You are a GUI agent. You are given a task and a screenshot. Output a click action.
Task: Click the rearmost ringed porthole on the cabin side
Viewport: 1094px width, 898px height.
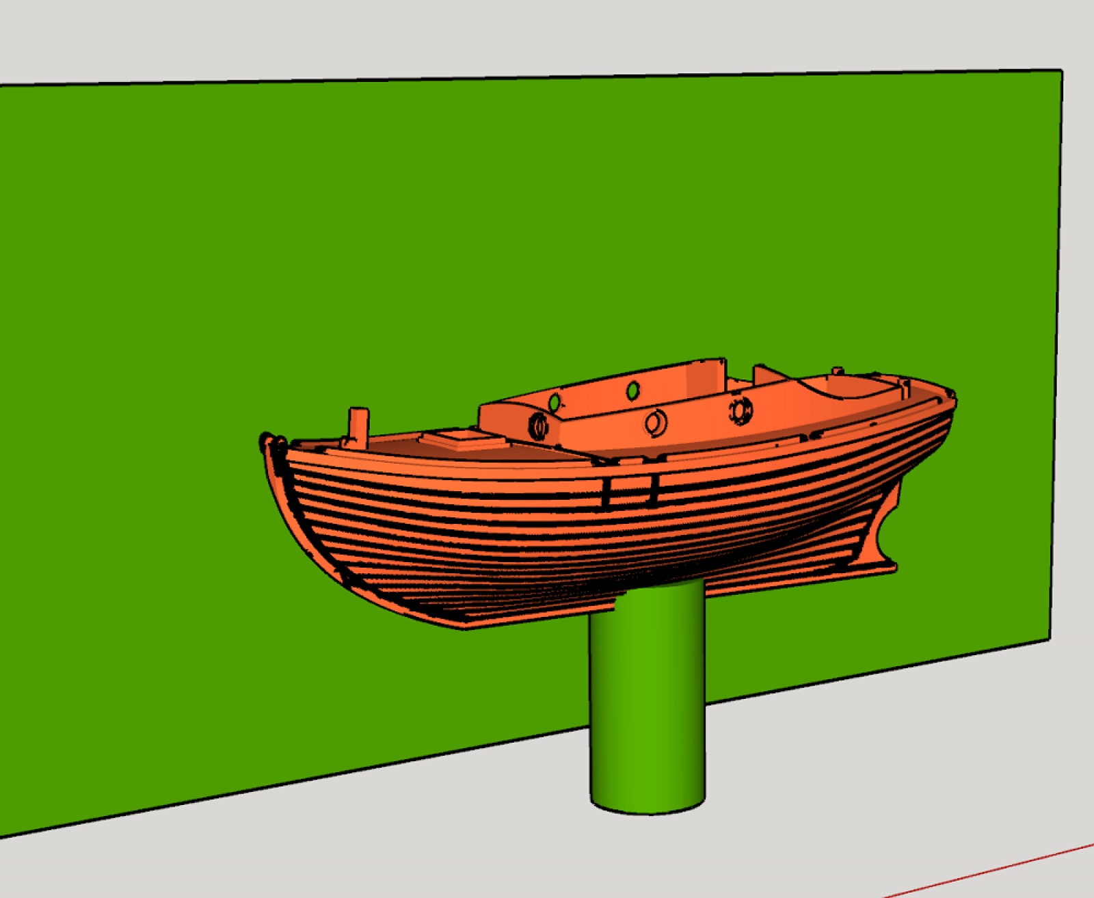coord(741,409)
